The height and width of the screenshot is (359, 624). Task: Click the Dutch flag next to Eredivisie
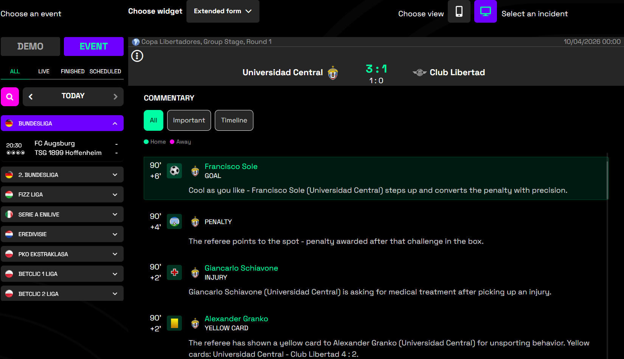click(9, 234)
